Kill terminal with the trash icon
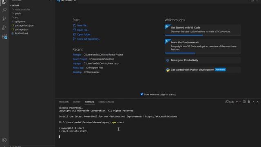The height and width of the screenshot is (147, 261). [249, 102]
